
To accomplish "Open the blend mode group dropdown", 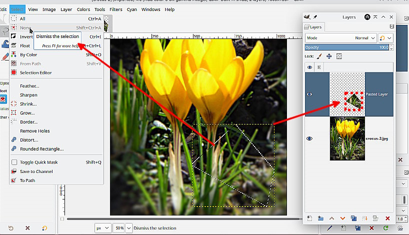I will pos(385,38).
